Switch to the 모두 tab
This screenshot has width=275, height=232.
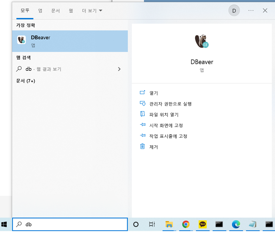click(25, 11)
